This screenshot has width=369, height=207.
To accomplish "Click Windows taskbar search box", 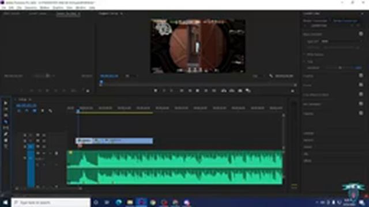I will (x=51, y=202).
